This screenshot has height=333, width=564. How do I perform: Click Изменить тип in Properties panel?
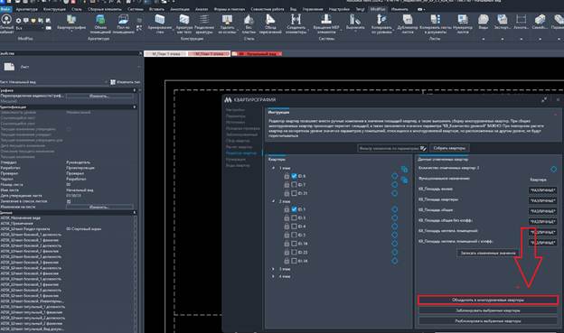(x=126, y=82)
